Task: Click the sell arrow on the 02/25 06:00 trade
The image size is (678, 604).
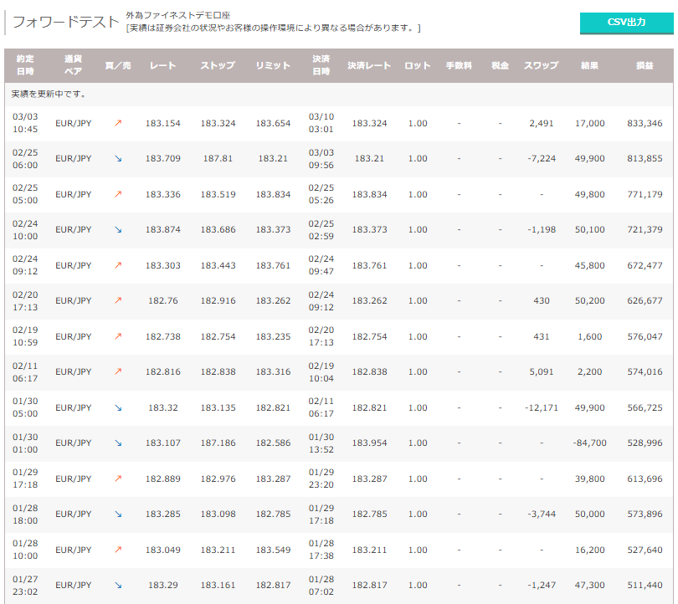Action: [x=118, y=159]
